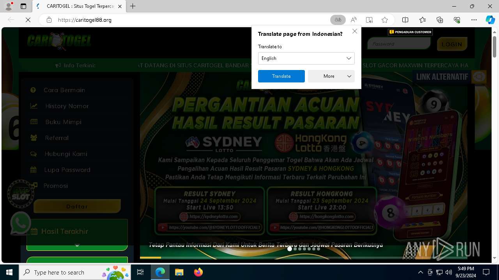Open Link Alternatif banner
Screen dimensions: 499x280
click(x=449, y=77)
